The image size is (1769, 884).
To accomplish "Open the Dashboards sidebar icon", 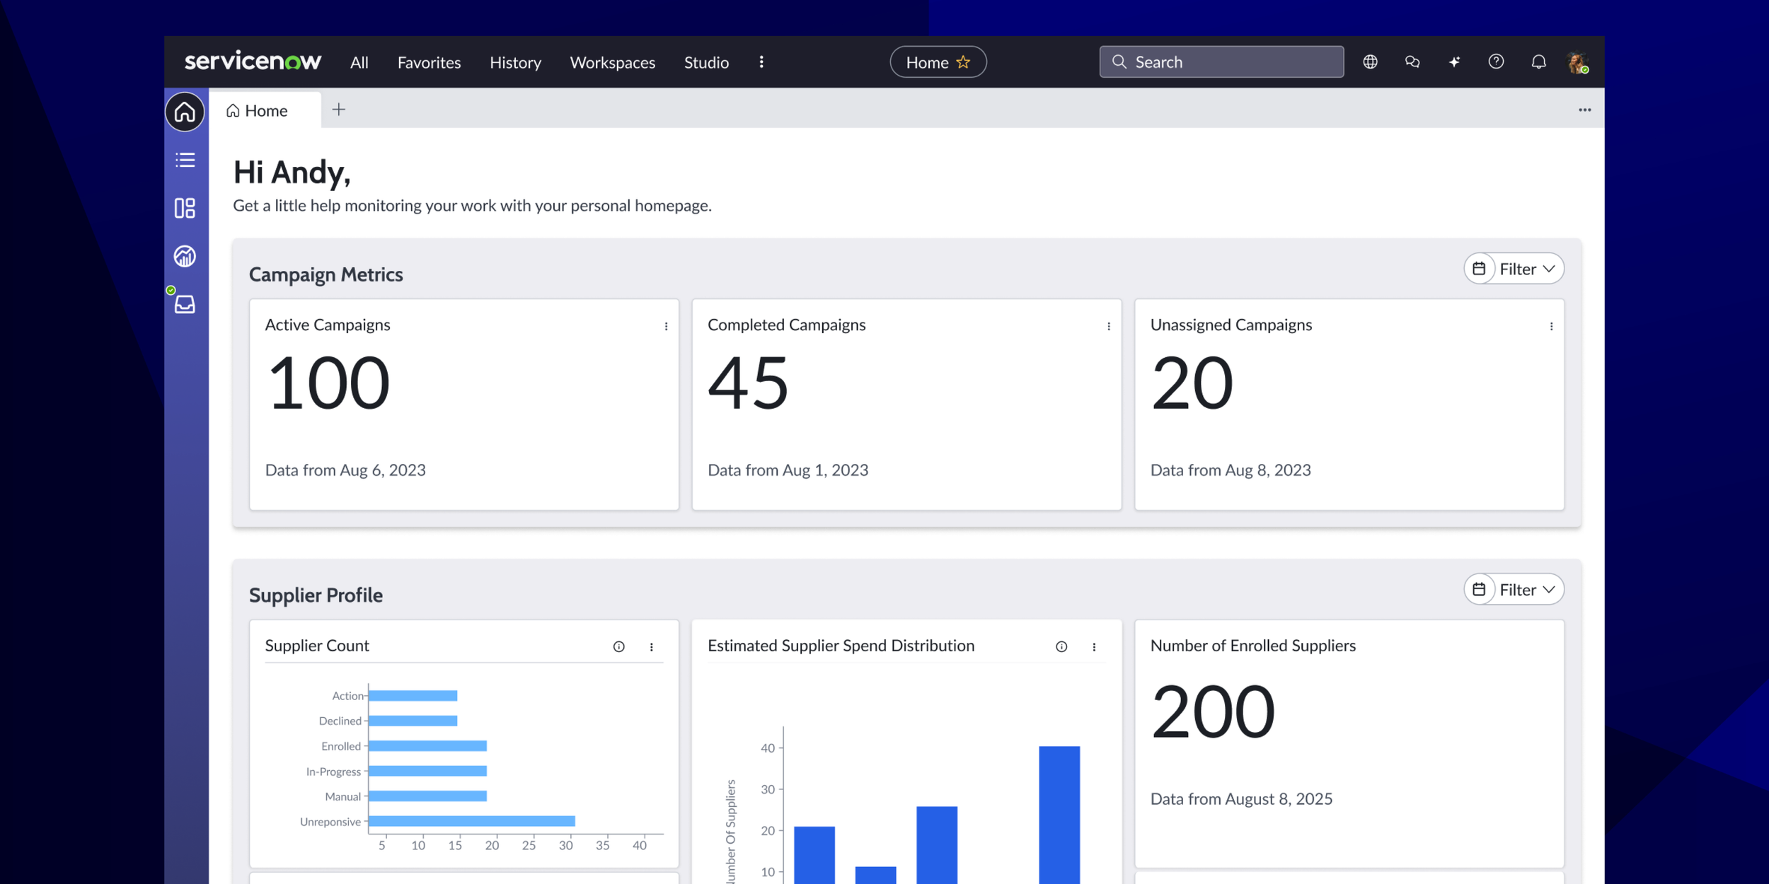I will [185, 208].
